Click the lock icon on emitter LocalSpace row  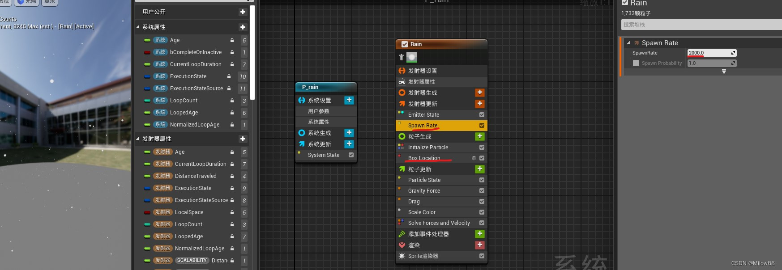[232, 212]
